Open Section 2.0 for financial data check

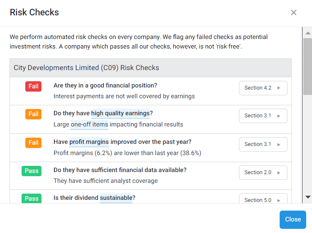(x=263, y=172)
